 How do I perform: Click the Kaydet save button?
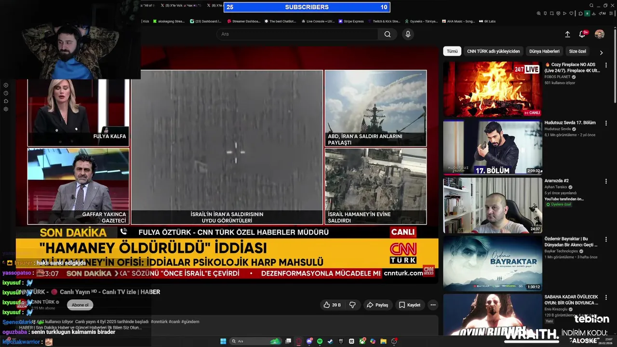pos(410,305)
